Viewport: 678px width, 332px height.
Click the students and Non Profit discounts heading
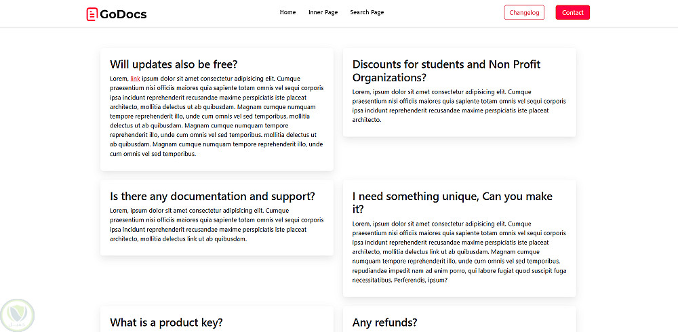click(x=446, y=70)
